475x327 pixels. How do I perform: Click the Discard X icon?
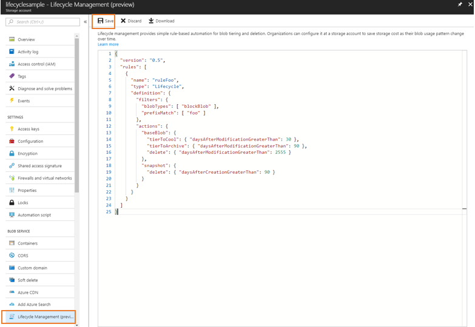[123, 21]
